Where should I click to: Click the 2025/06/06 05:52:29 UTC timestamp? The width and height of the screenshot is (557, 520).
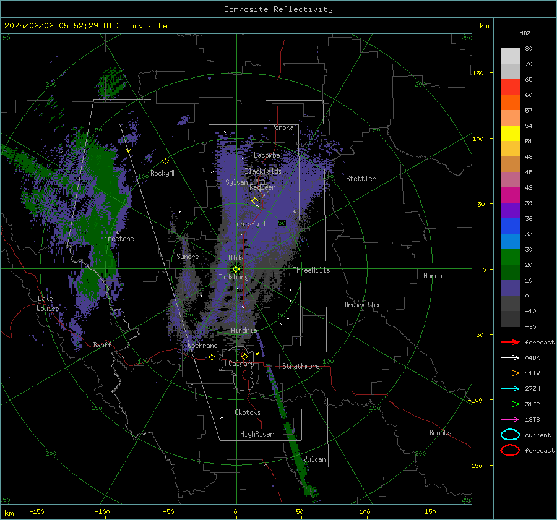61,26
